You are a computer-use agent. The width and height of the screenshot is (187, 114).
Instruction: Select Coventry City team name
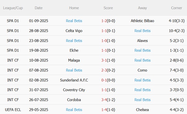pyautogui.click(x=74, y=90)
